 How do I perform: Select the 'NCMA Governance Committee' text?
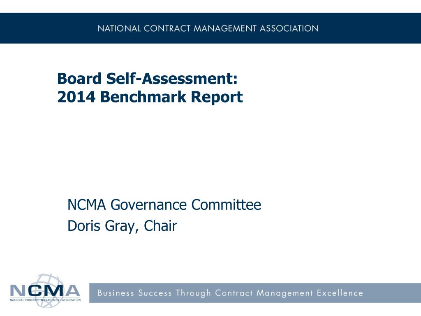point(164,205)
